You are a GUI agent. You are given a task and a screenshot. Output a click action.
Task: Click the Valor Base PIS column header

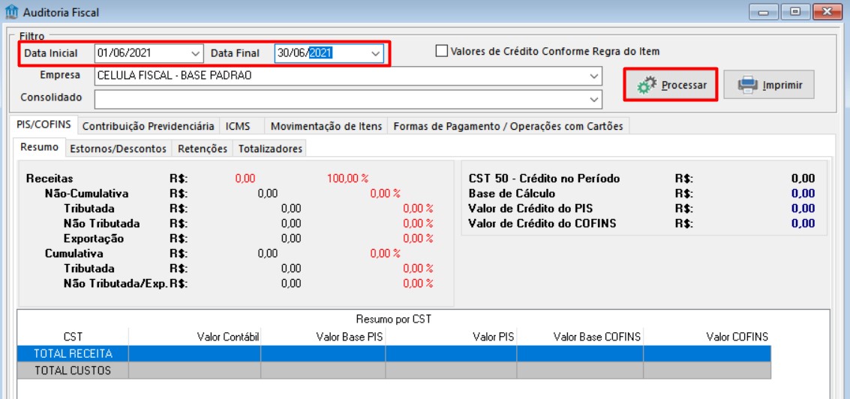coord(323,337)
